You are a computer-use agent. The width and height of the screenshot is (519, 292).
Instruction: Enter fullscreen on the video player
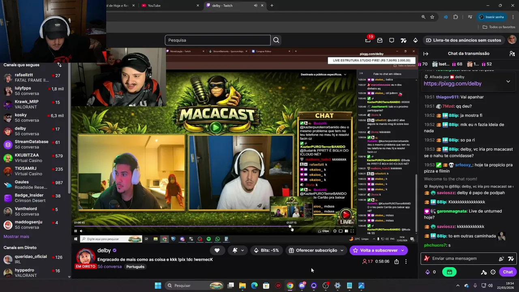coord(352,231)
